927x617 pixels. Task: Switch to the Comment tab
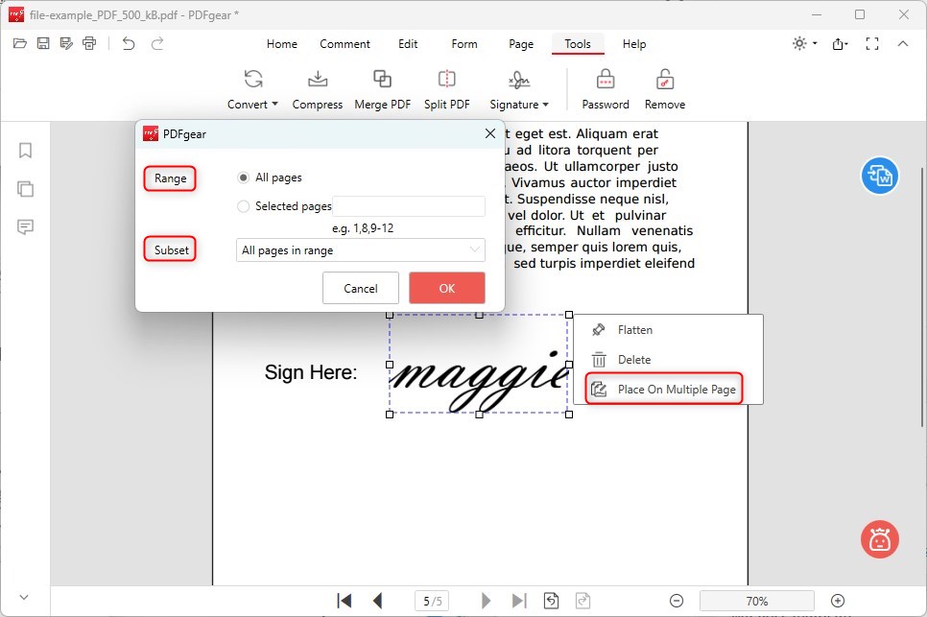point(345,43)
